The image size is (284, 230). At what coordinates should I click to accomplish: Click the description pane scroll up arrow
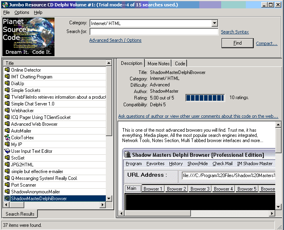point(278,125)
